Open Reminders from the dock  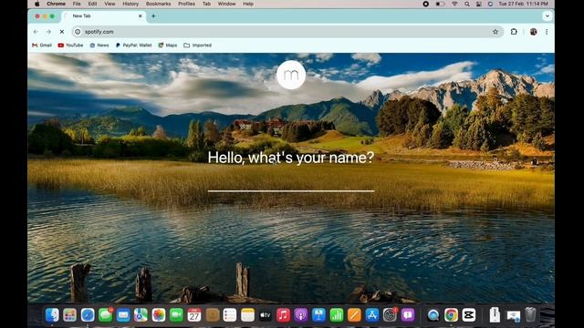pos(230,315)
